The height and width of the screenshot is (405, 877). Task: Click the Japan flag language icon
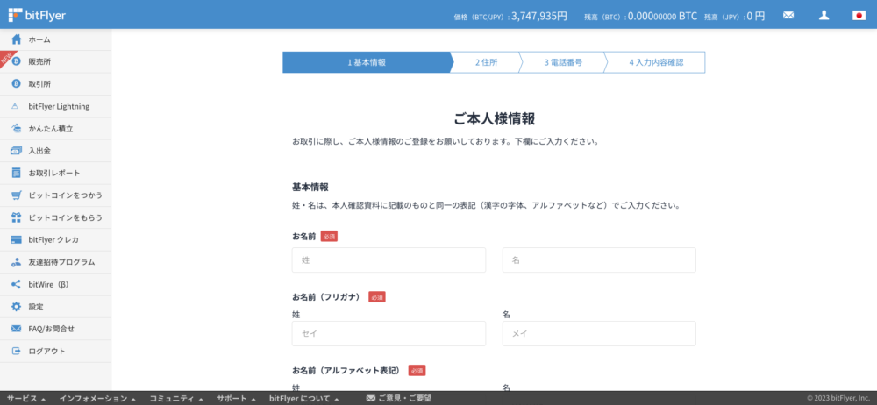pyautogui.click(x=859, y=15)
